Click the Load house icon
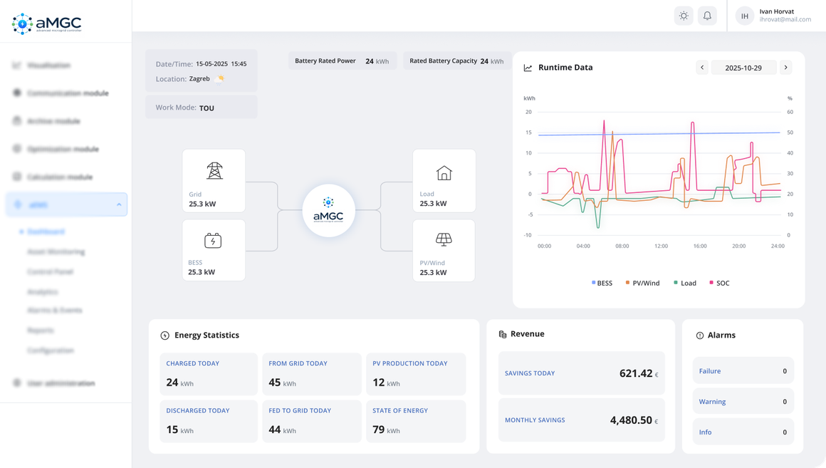This screenshot has height=468, width=826. click(x=444, y=172)
